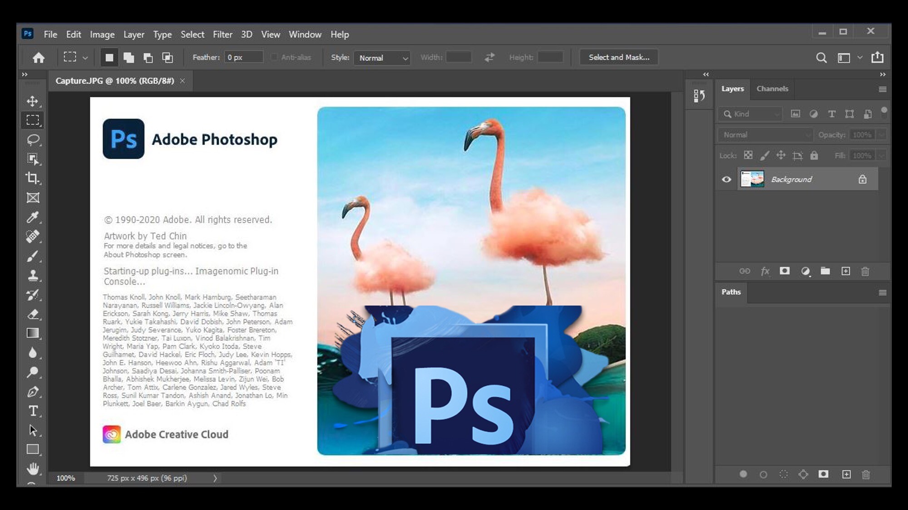Expand image status bar details
The width and height of the screenshot is (908, 510).
point(215,478)
